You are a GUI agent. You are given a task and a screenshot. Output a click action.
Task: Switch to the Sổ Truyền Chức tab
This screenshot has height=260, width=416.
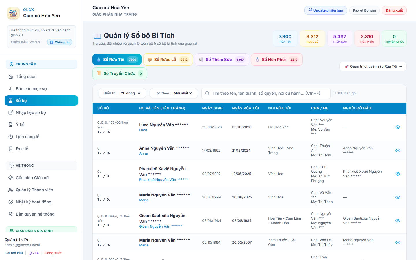(120, 73)
